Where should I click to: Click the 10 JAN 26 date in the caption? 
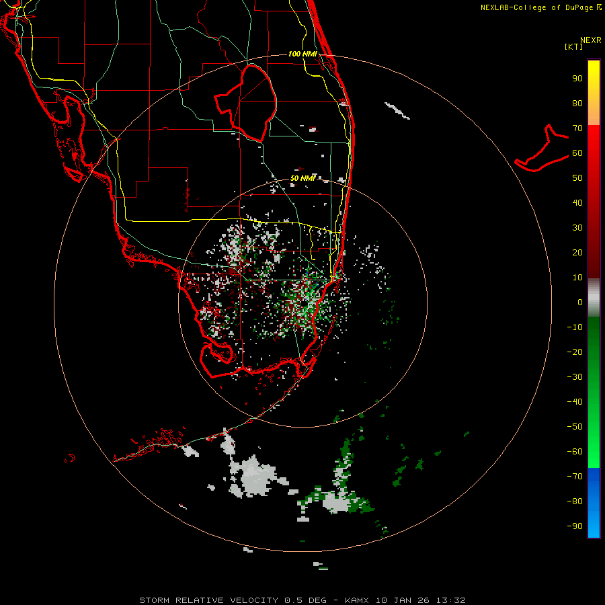pos(403,600)
